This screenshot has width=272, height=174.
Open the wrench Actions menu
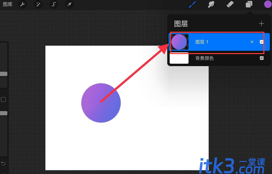[22, 4]
